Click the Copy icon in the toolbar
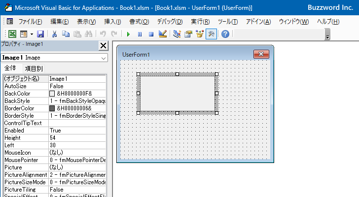359x197 pixels. pos(66,34)
